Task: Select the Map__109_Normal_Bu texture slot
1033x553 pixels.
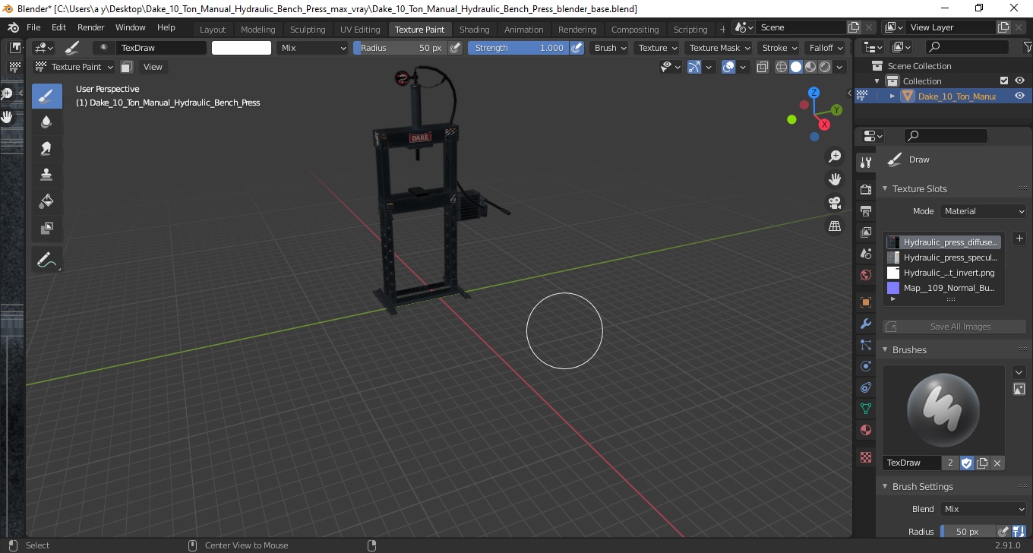Action: pos(942,288)
